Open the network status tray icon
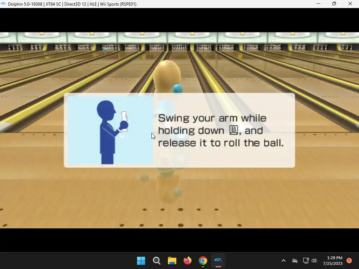Viewport: 359px width, 269px height. (306, 261)
